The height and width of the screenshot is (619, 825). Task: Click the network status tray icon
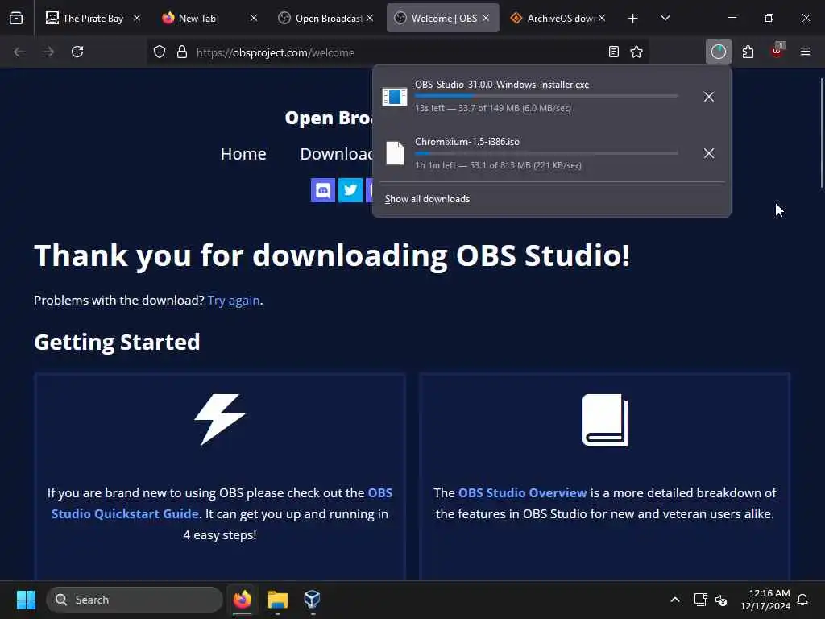coord(700,600)
